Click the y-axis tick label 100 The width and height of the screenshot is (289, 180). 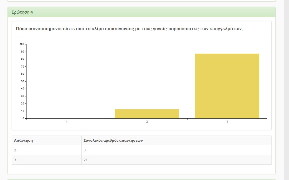pos(22,44)
